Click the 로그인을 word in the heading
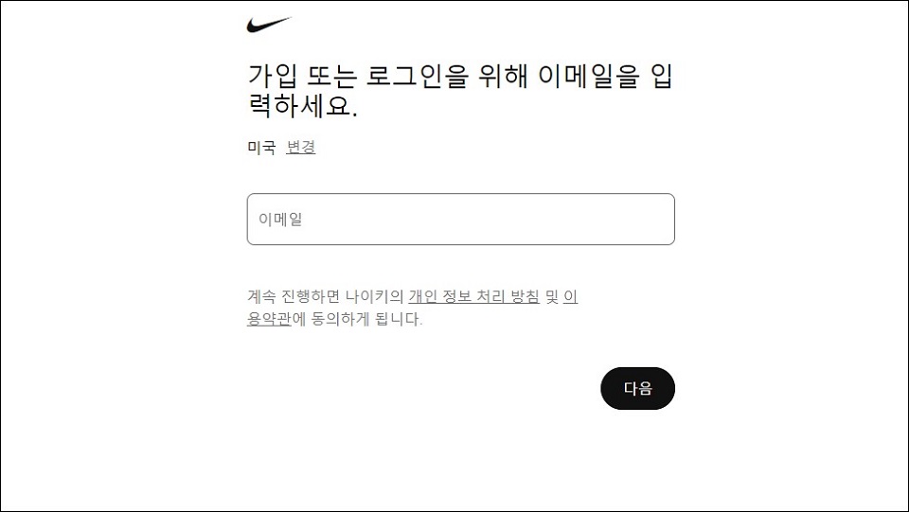 (x=417, y=76)
